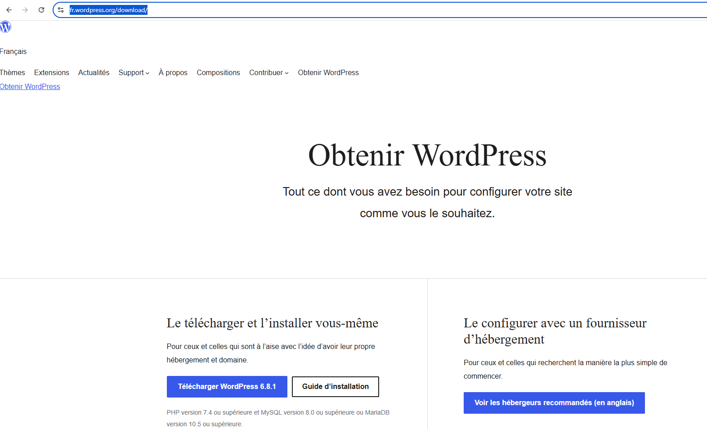Expand the Contribuer dropdown menu
Screen dimensions: 707x429
pos(269,72)
